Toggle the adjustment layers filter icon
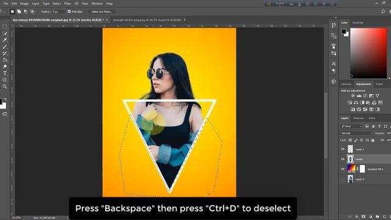This screenshot has width=391, height=220. (x=373, y=127)
